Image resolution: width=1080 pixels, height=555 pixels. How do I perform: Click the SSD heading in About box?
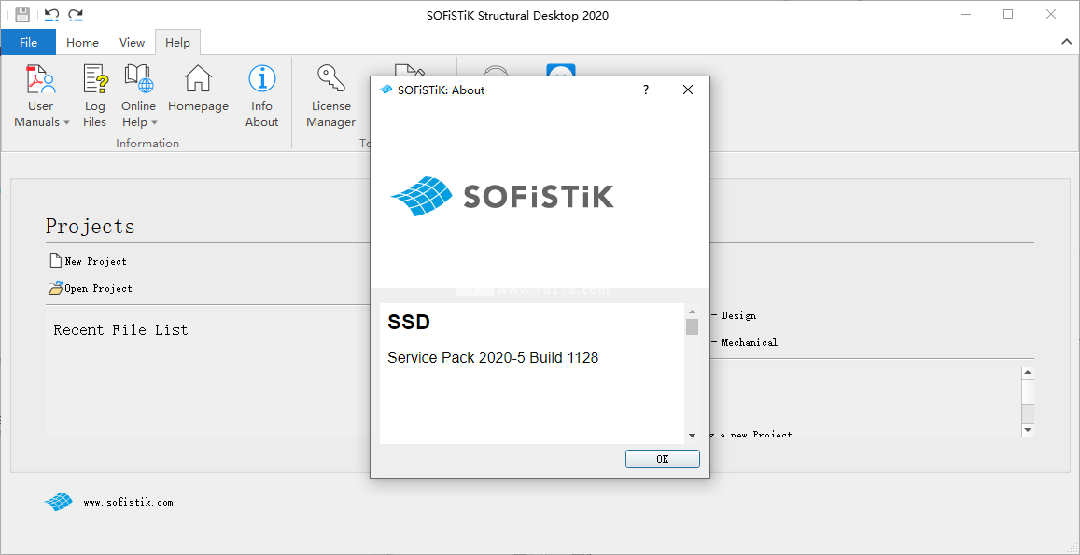[x=409, y=322]
